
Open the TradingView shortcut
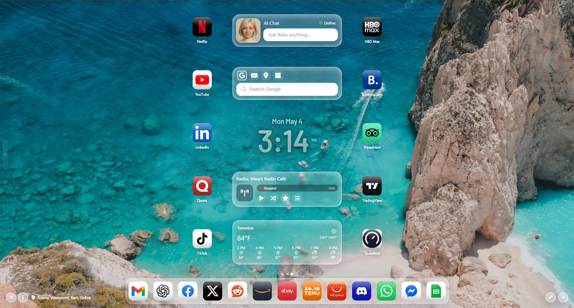coord(372,186)
